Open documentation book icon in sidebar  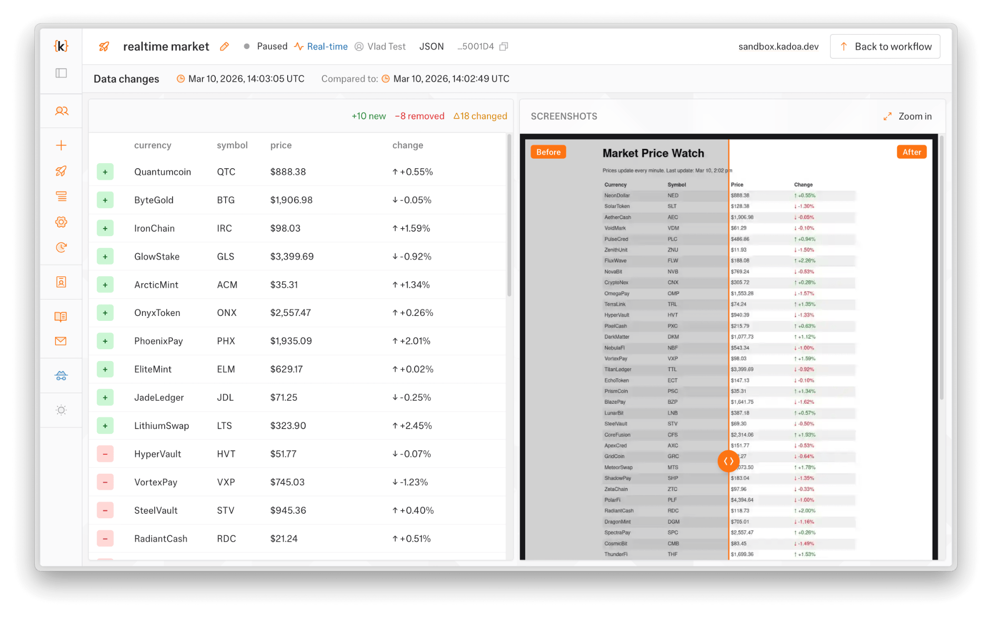point(61,317)
